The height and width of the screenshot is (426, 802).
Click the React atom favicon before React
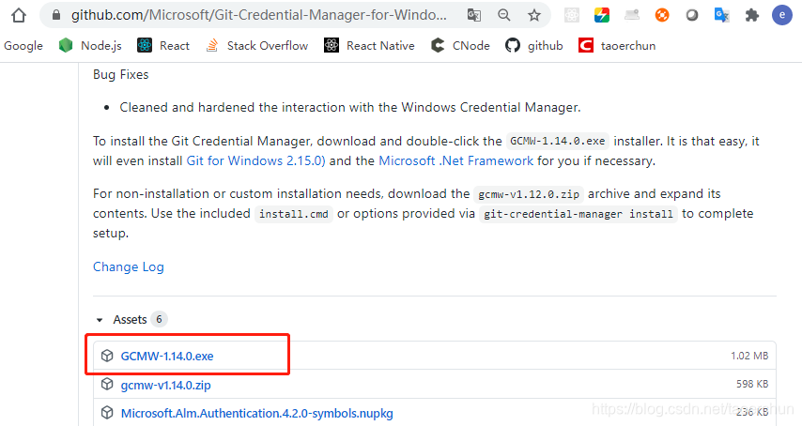pyautogui.click(x=145, y=45)
